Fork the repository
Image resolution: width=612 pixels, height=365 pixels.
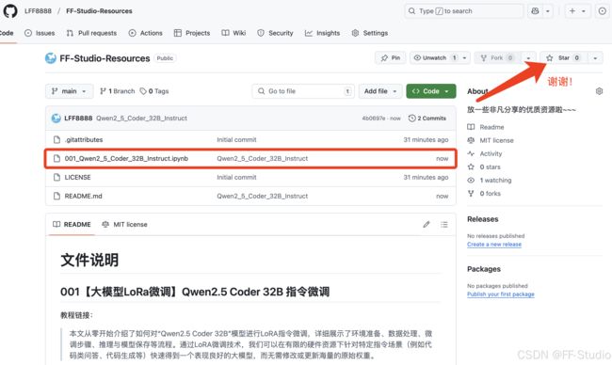pos(497,57)
